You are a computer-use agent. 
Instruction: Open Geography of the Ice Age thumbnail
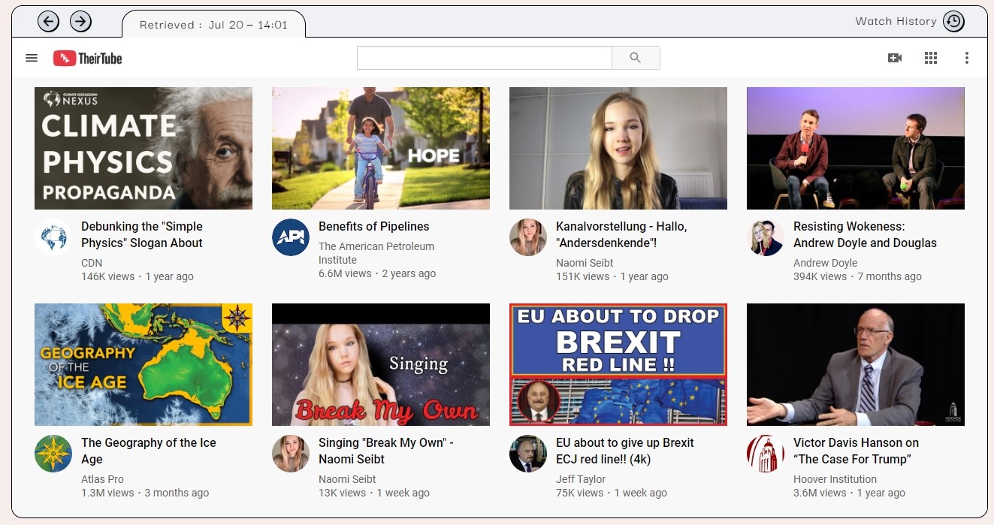pyautogui.click(x=144, y=364)
